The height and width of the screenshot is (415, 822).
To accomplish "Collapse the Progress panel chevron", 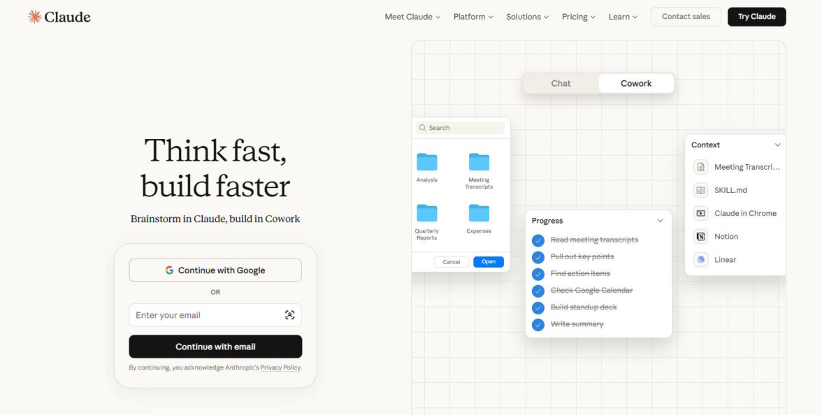I will coord(660,221).
